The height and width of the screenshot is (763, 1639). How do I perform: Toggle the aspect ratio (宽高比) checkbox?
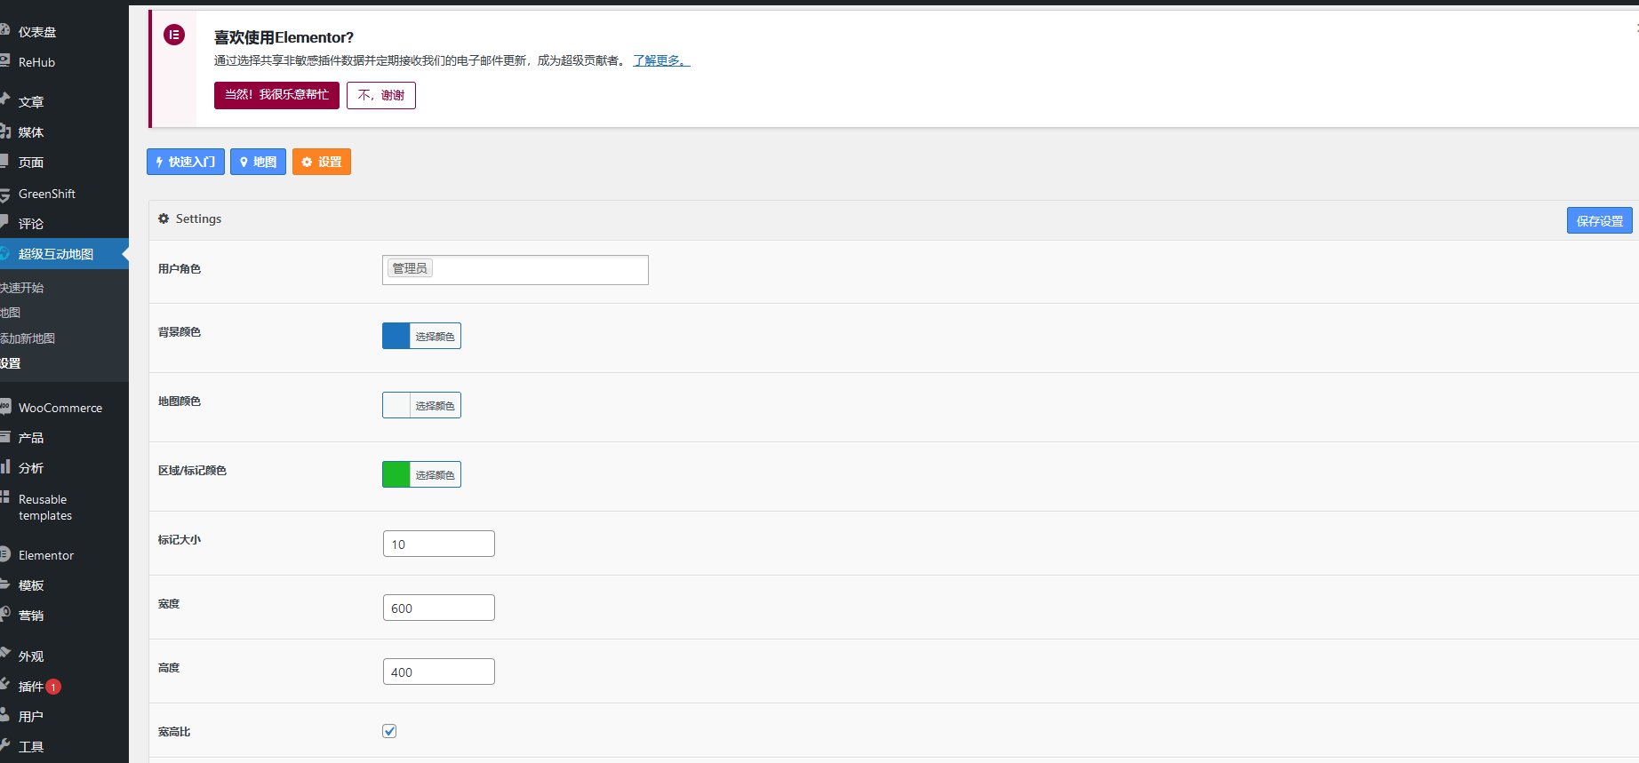(389, 731)
